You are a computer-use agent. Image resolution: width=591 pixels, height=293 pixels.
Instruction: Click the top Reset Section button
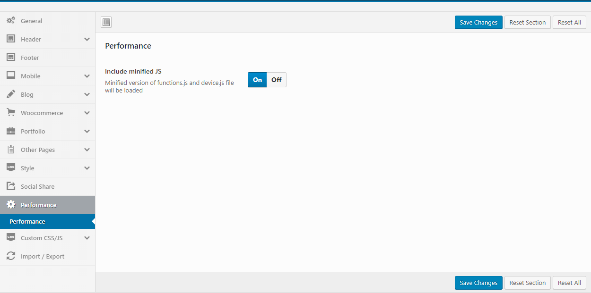coord(527,22)
